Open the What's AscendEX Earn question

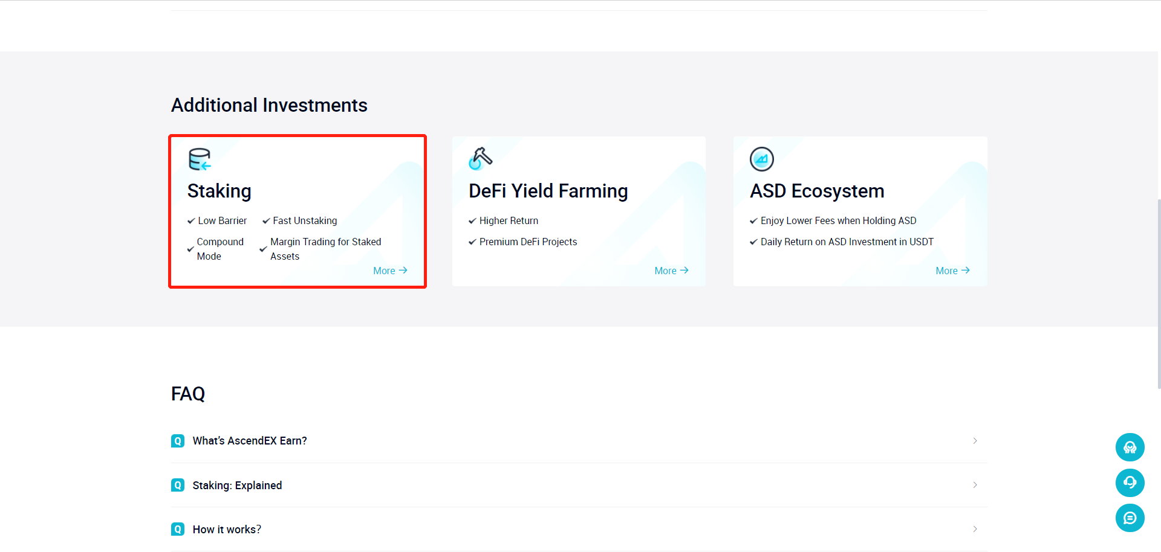pos(250,441)
